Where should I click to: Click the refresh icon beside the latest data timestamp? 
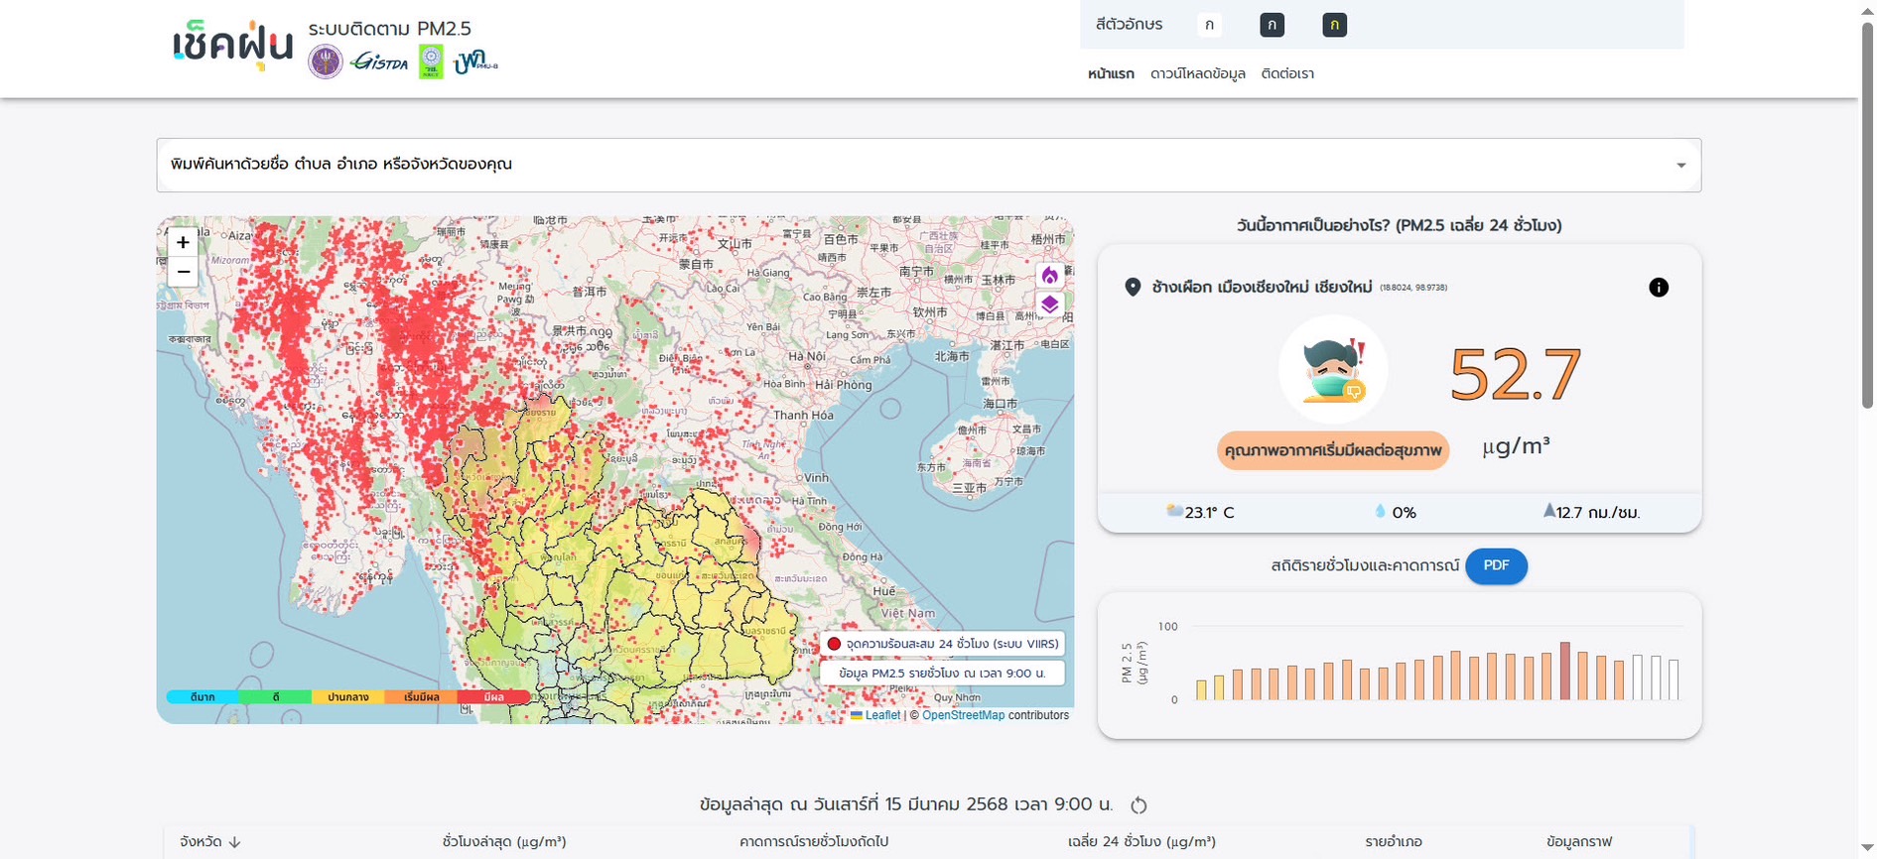[1139, 805]
